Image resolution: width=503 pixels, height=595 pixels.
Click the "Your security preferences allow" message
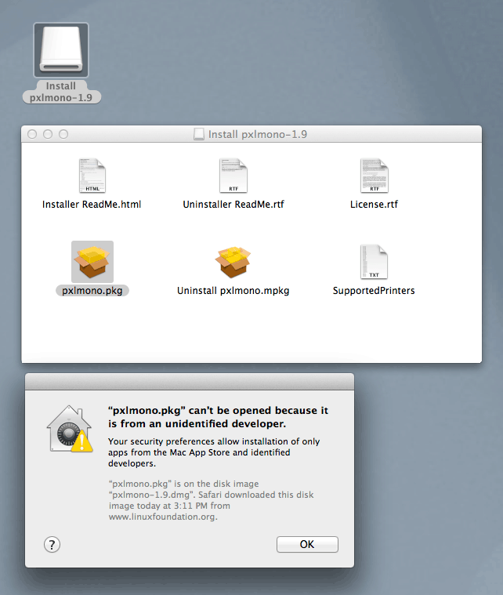pyautogui.click(x=214, y=452)
